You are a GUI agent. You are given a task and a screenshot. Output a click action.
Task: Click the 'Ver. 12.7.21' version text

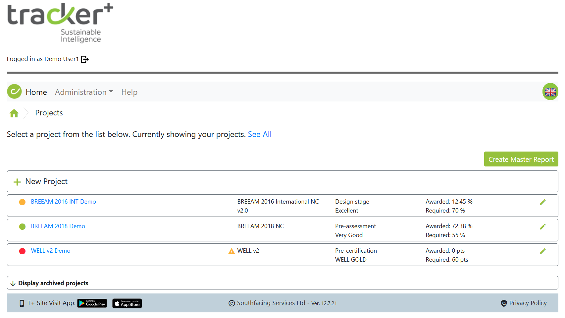click(x=324, y=303)
